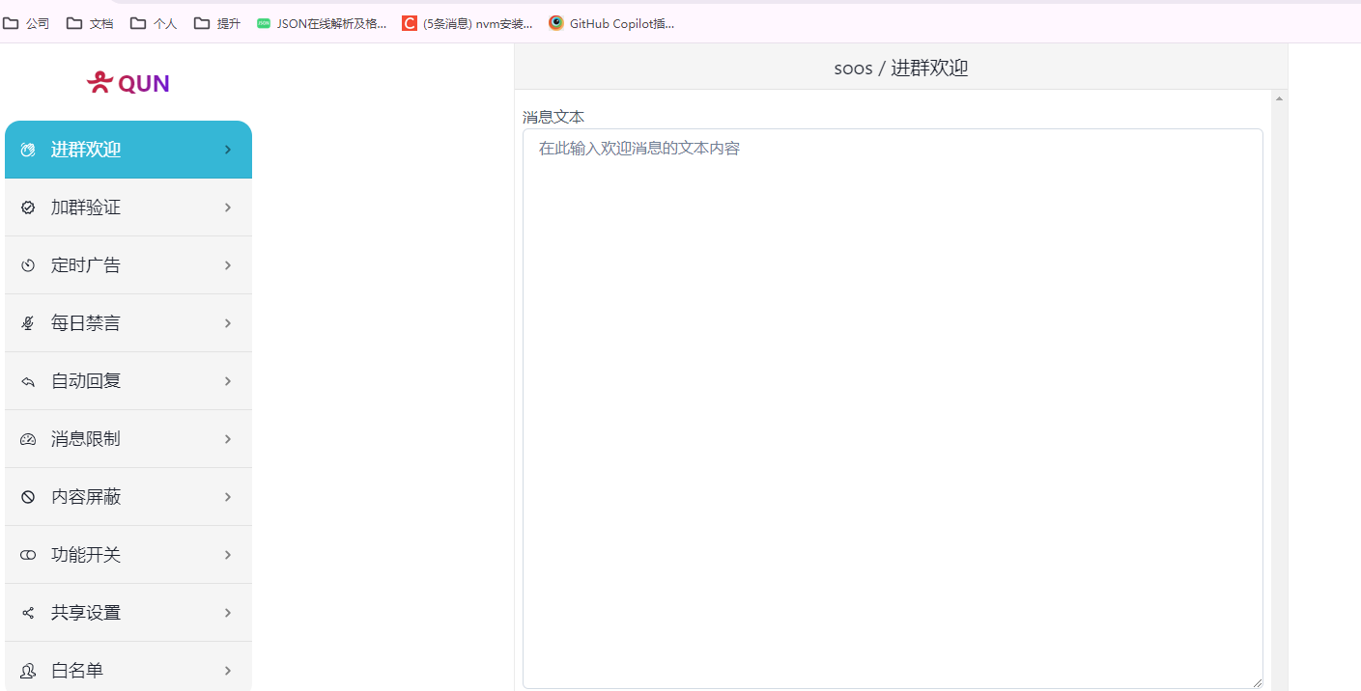Select the 定时广告 sidebar entry
Image resolution: width=1361 pixels, height=691 pixels.
(128, 264)
